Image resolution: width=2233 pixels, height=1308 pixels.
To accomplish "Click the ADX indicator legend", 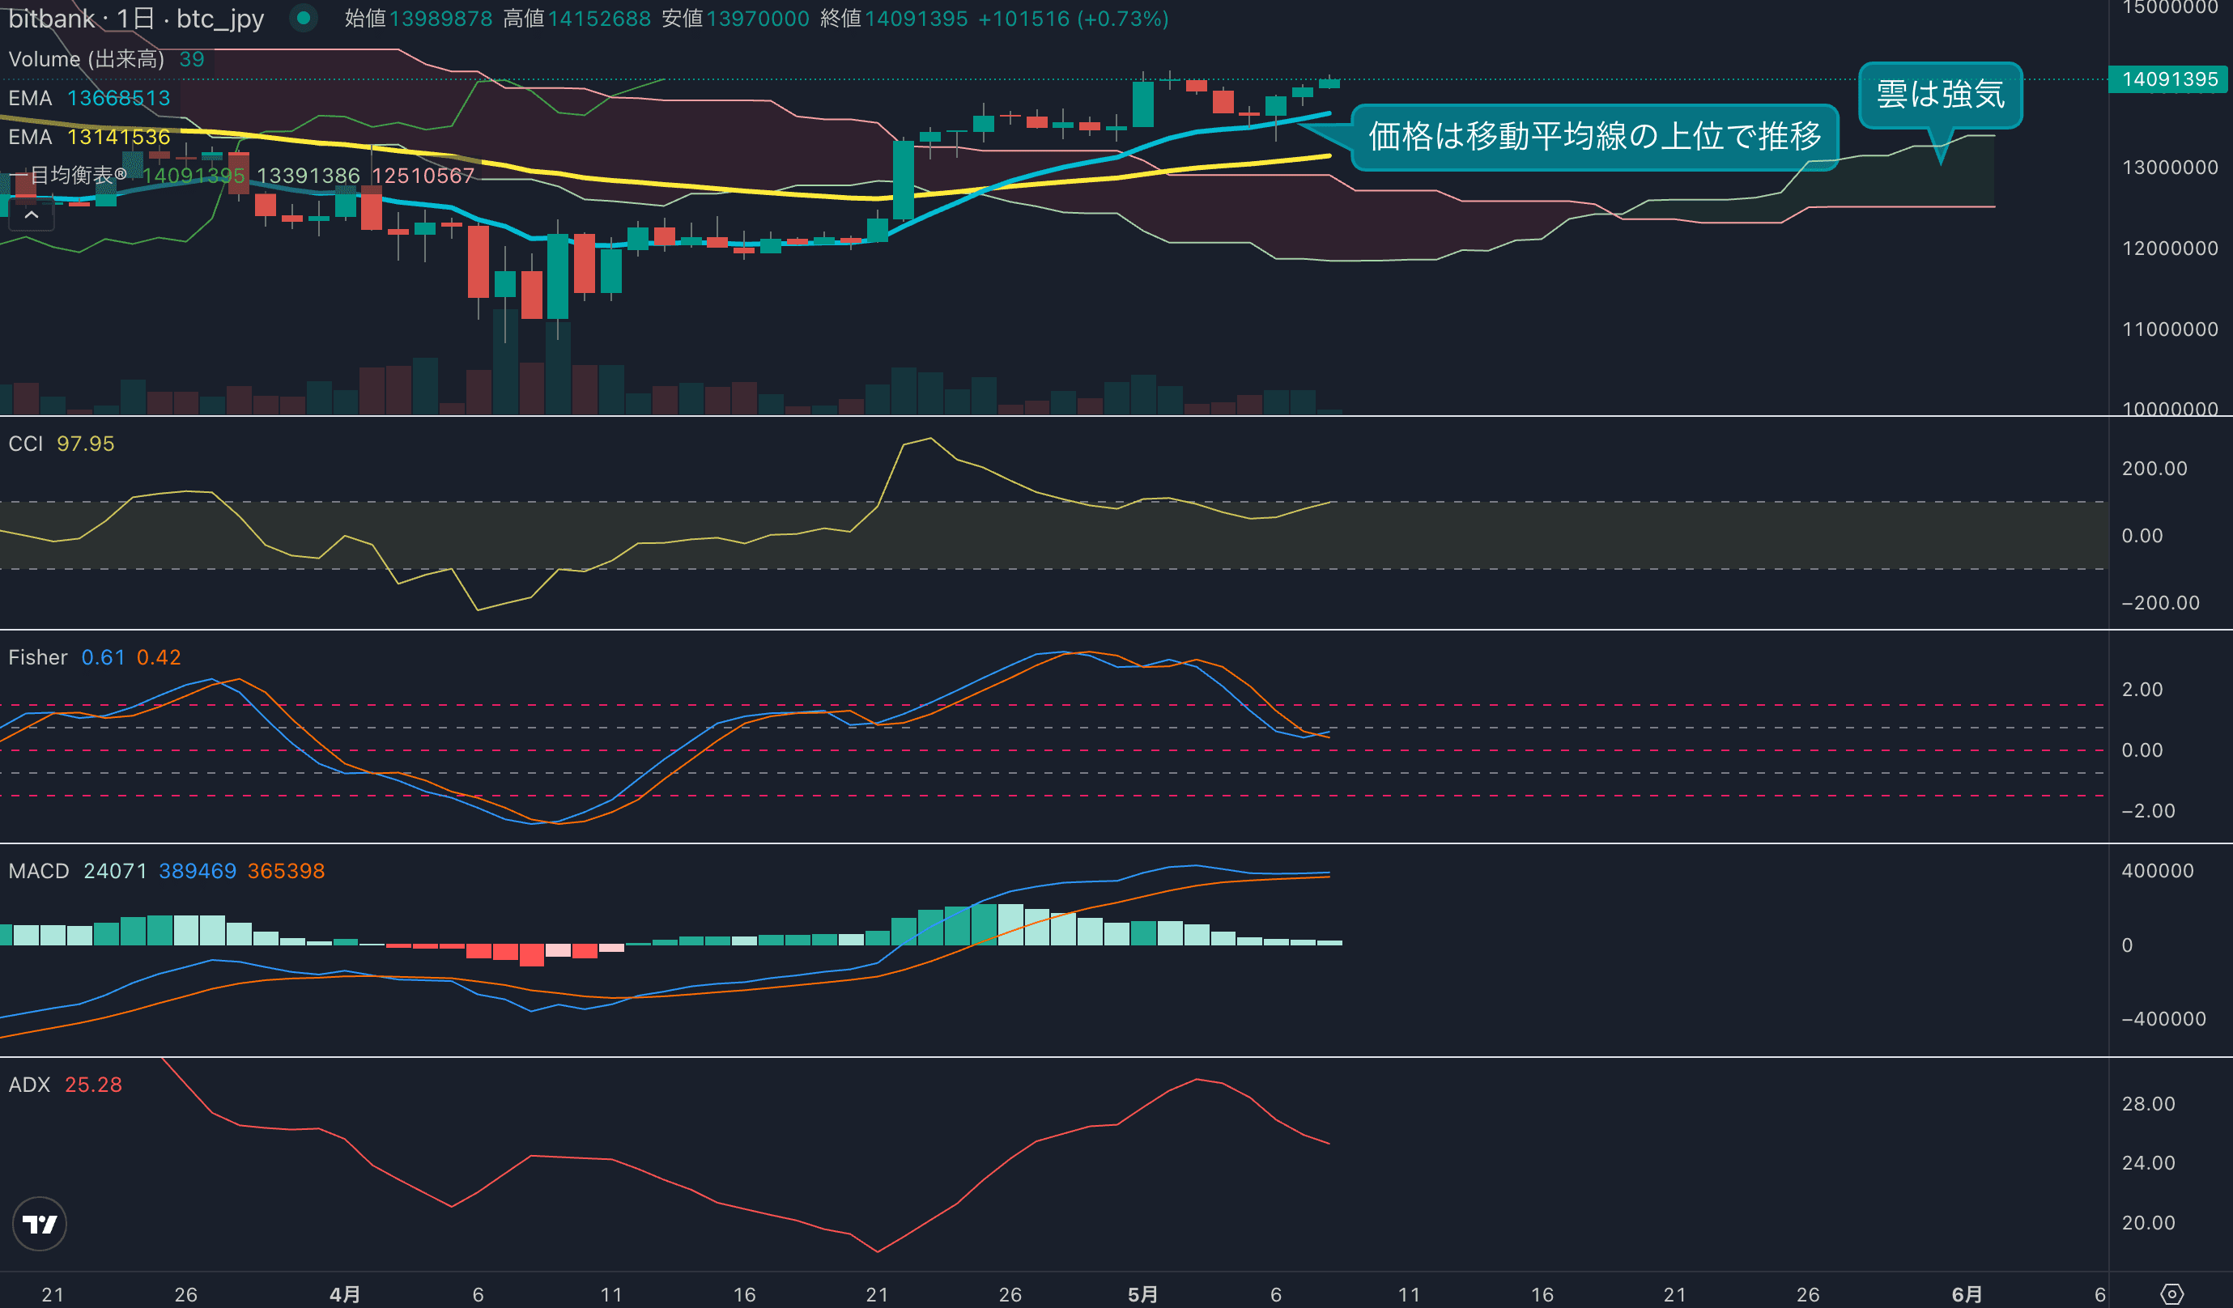I will point(29,1085).
